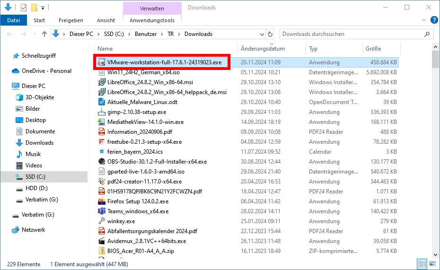Screen dimensions: 440x270
Task: Click the MediathekView-14.1.0-win.exe icon
Action: (102, 122)
